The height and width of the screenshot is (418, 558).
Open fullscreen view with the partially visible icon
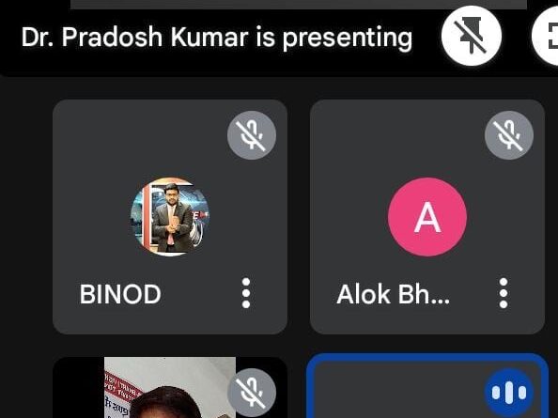(x=546, y=36)
